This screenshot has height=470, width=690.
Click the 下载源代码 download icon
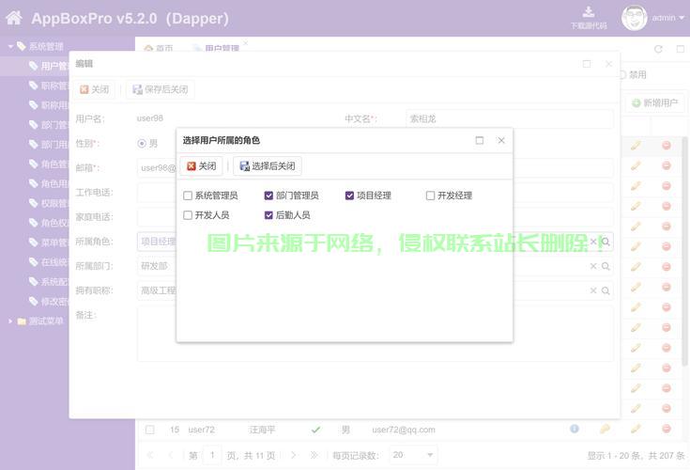tap(589, 12)
